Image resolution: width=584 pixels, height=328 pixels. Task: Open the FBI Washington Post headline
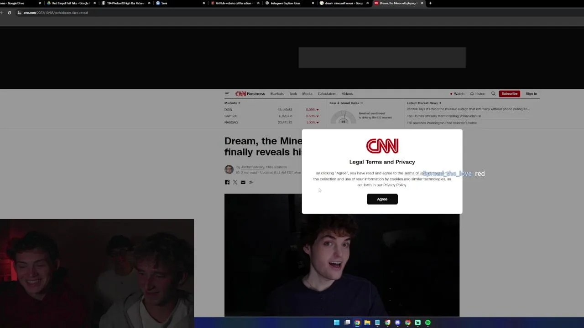tap(442, 123)
